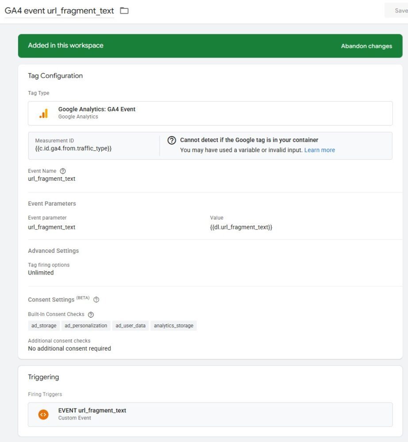The image size is (408, 442).
Task: Select the ad_storage consent chip
Action: tap(44, 326)
